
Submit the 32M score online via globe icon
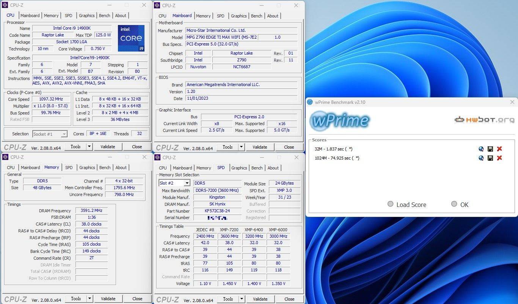[x=481, y=149]
